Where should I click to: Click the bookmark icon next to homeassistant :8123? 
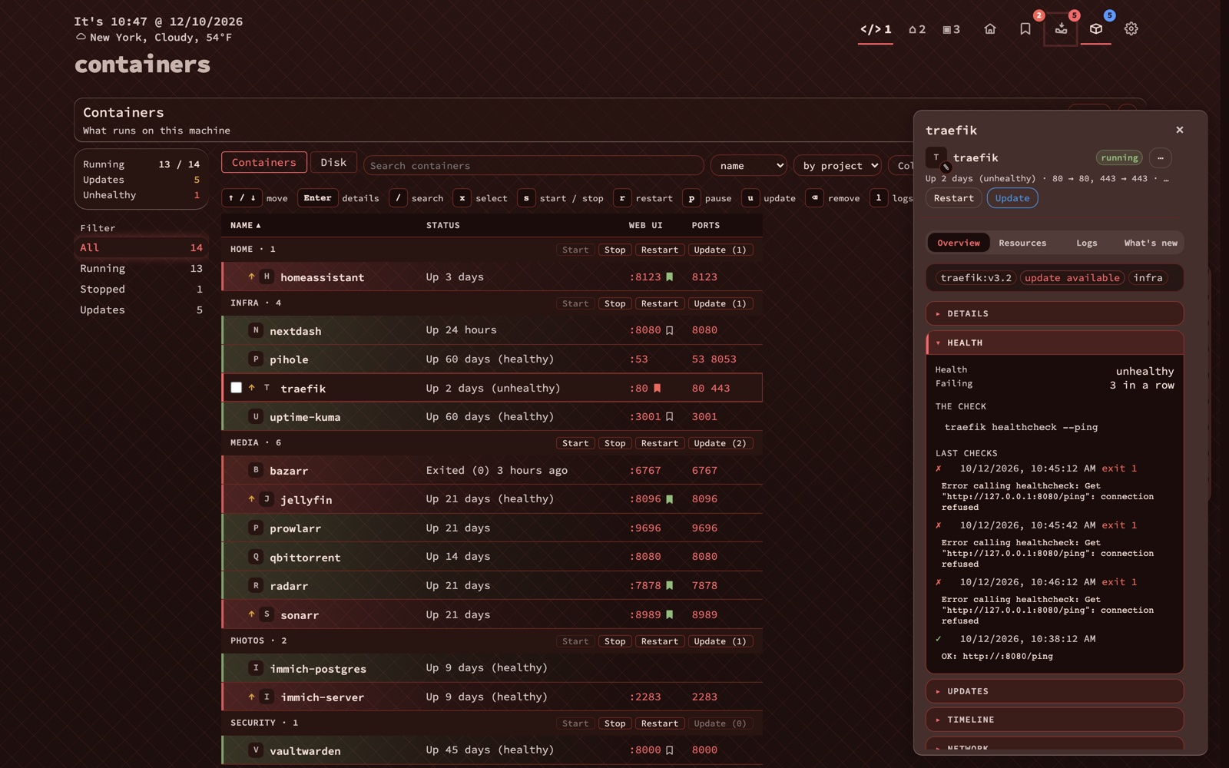point(669,277)
